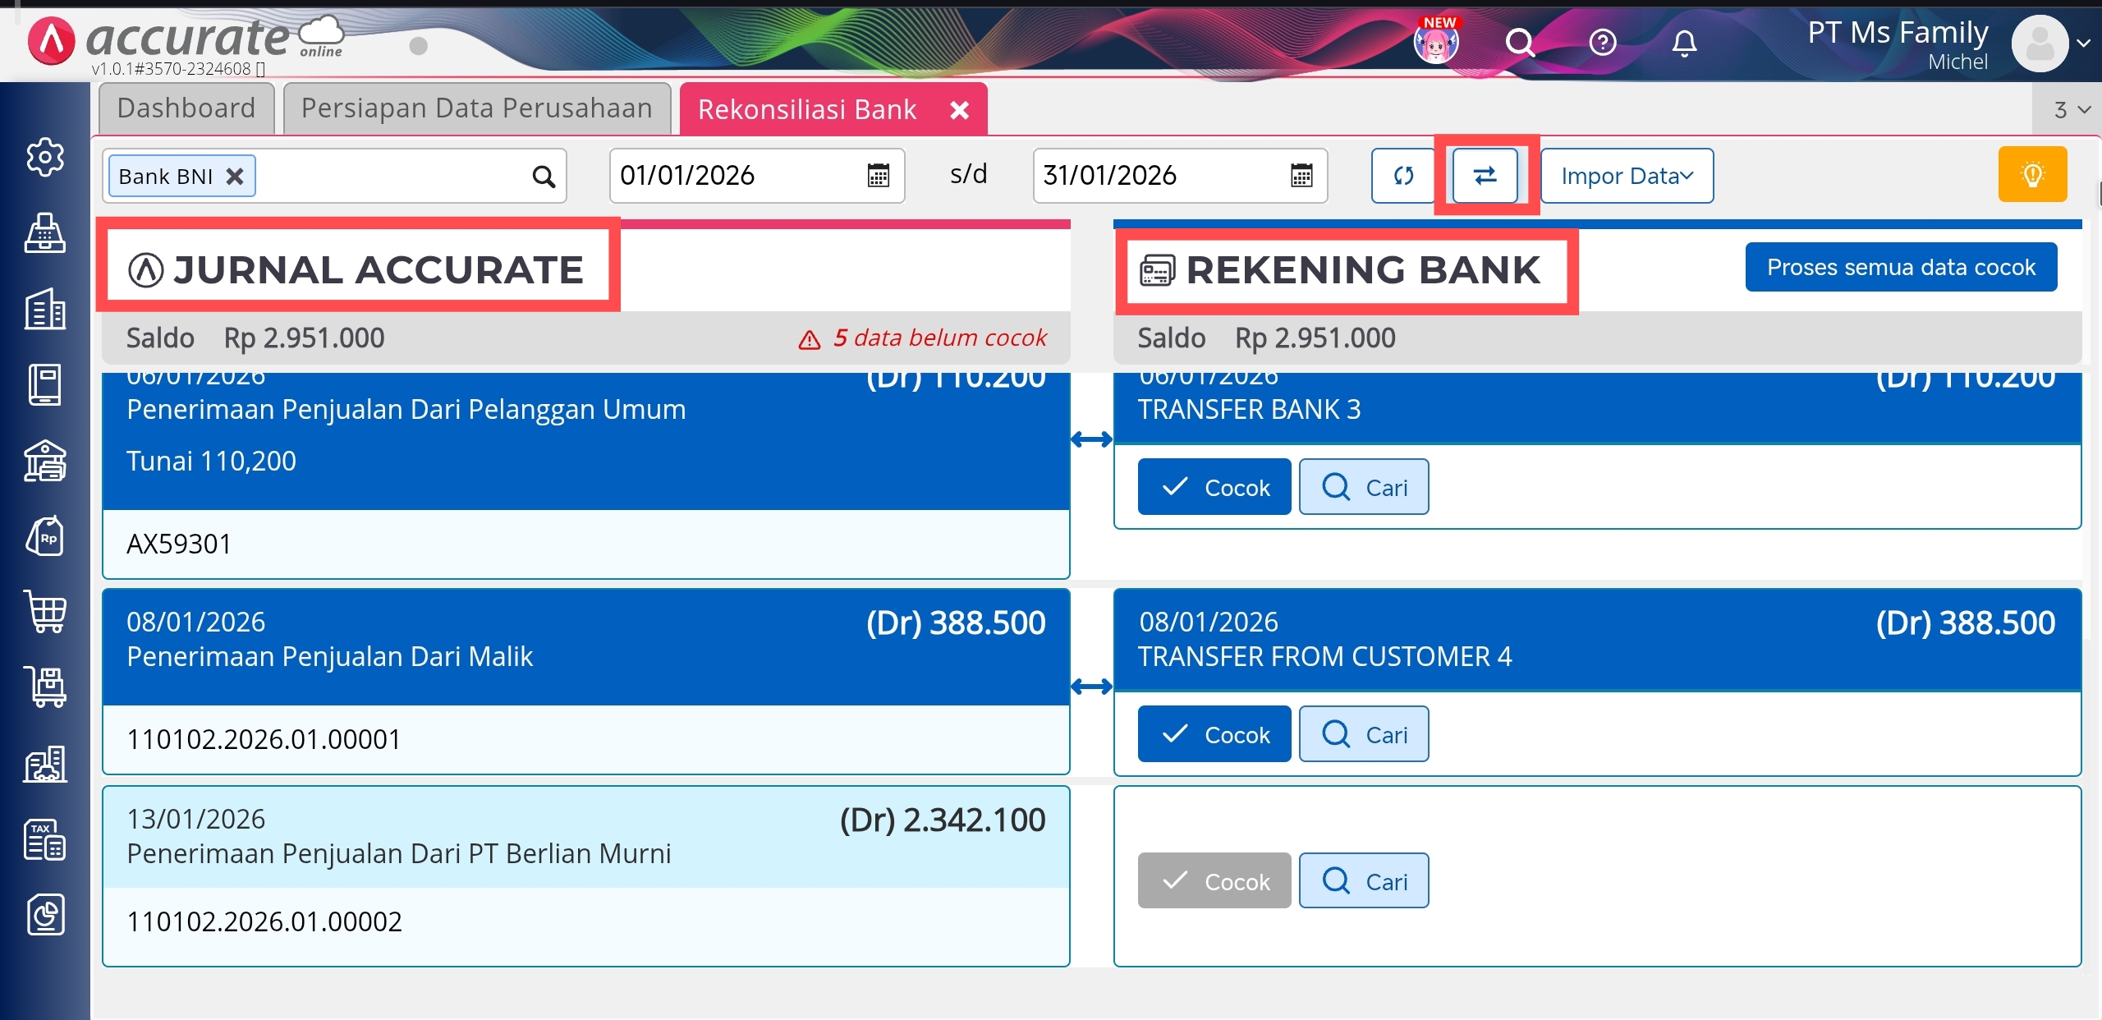Expand the user profile menu chevron
Viewport: 2102px width, 1020px height.
pos(2083,44)
